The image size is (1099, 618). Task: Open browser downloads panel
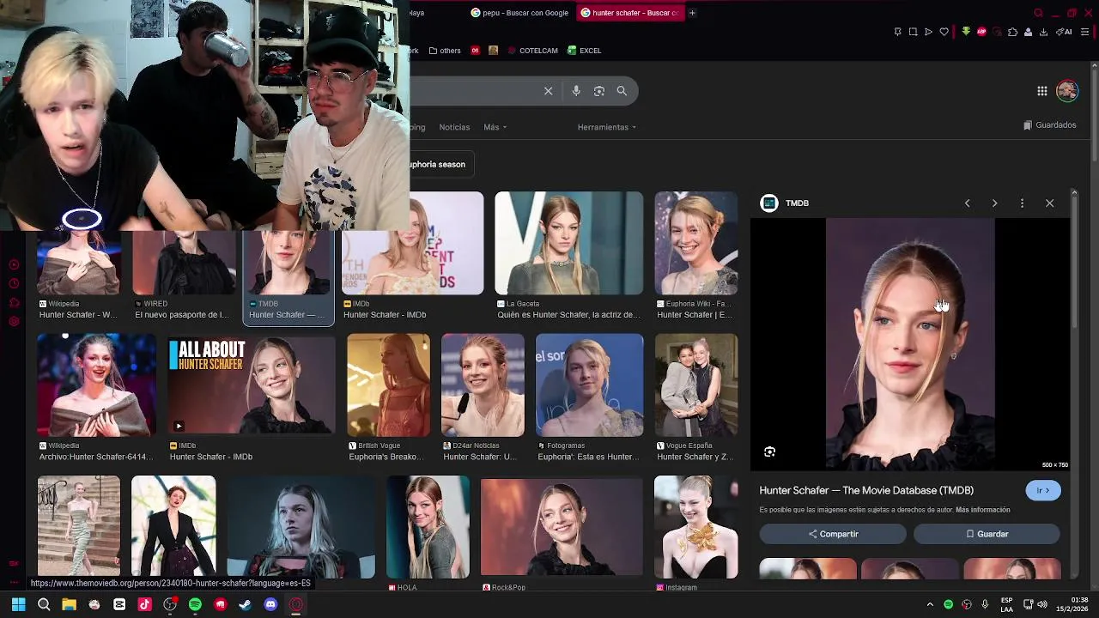click(x=1043, y=32)
